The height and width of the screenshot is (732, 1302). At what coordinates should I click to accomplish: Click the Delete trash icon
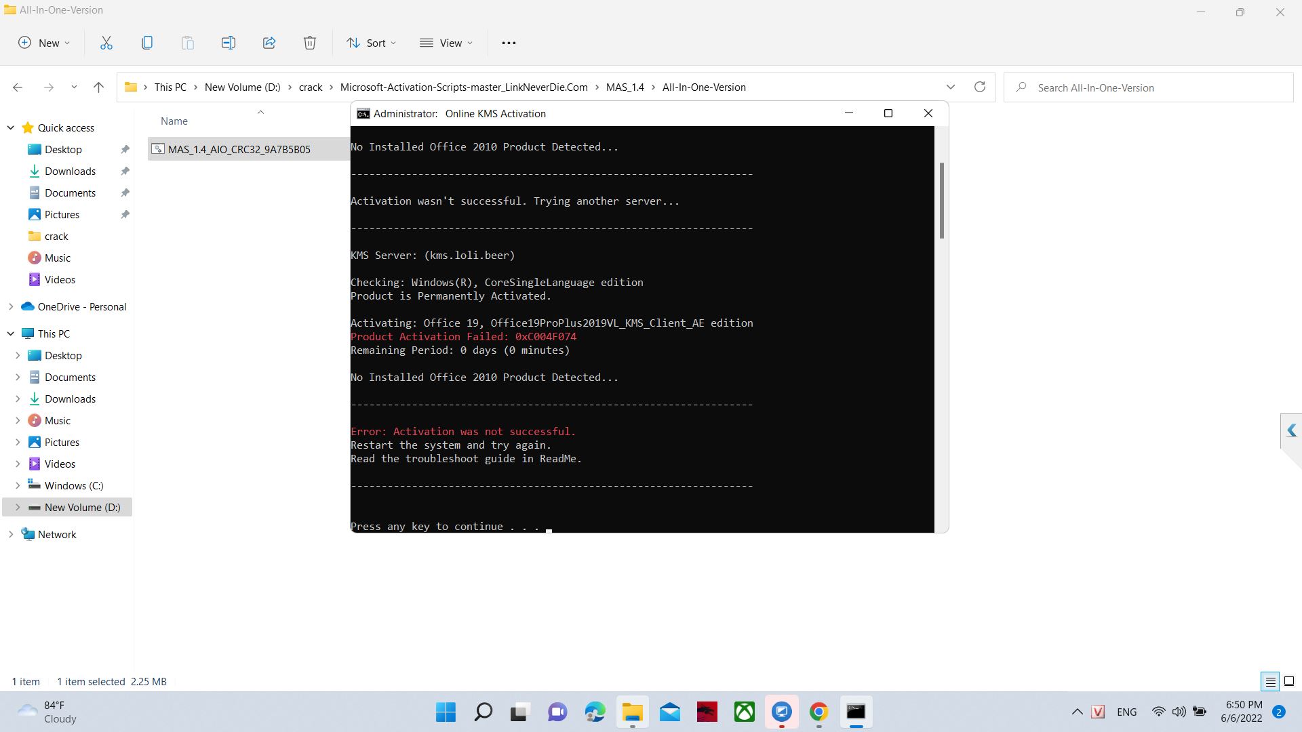tap(310, 43)
